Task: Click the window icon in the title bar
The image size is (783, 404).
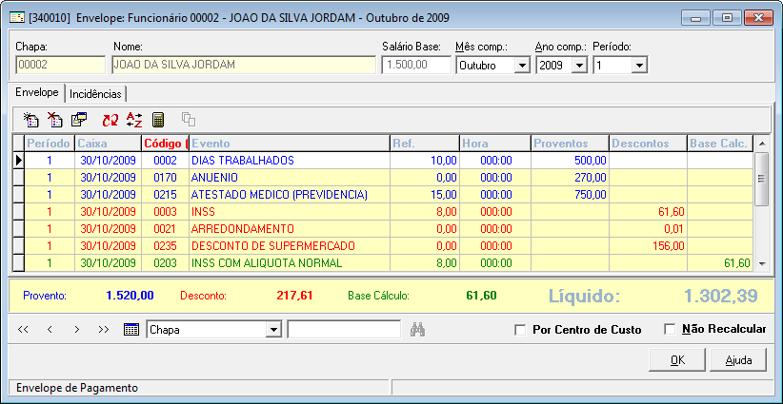Action: pyautogui.click(x=17, y=18)
